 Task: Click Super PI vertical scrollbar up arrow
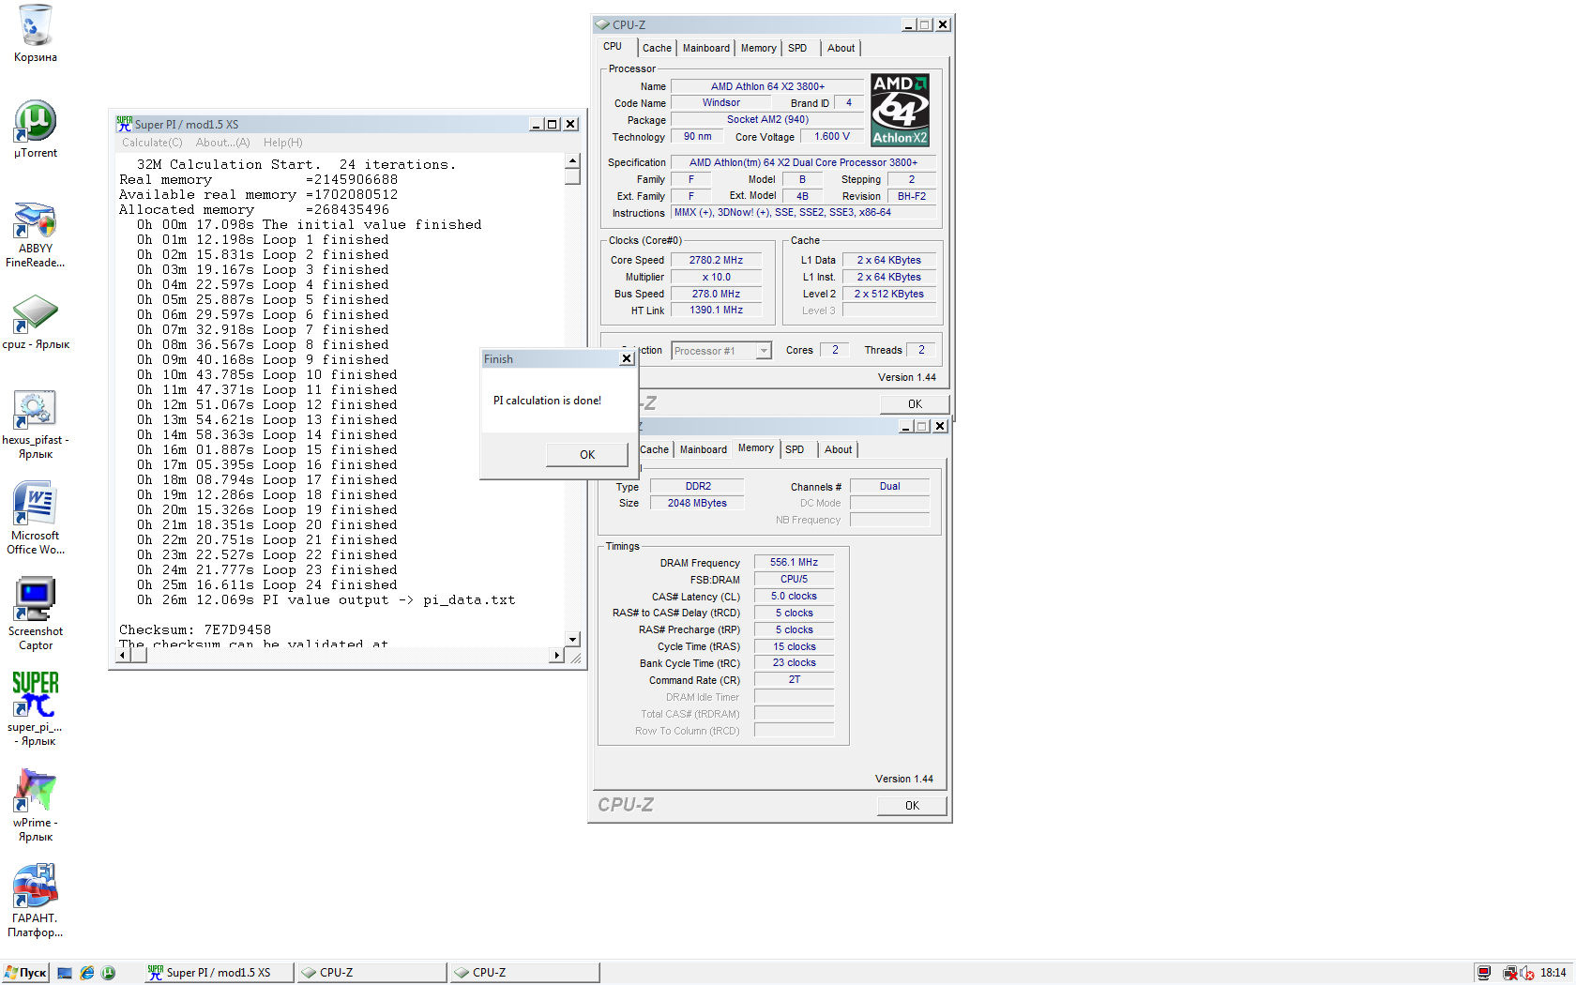[x=572, y=161]
